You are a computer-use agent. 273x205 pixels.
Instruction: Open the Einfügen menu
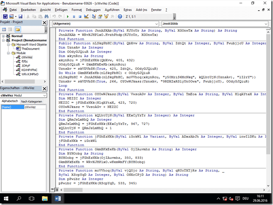[61, 9]
